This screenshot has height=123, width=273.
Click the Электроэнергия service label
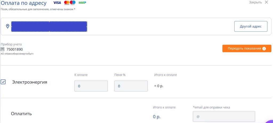pos(30,82)
